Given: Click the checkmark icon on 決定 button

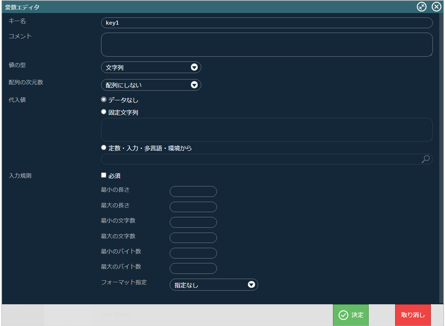Looking at the screenshot, I should click(343, 315).
